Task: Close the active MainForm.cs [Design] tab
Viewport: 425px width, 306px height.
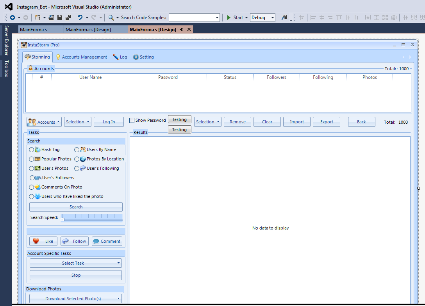Action: pyautogui.click(x=189, y=29)
